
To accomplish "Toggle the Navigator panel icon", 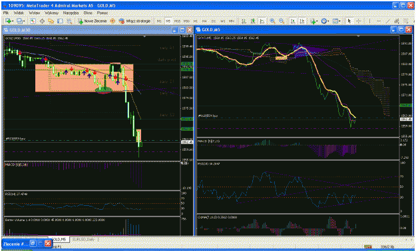I will [x=51, y=21].
